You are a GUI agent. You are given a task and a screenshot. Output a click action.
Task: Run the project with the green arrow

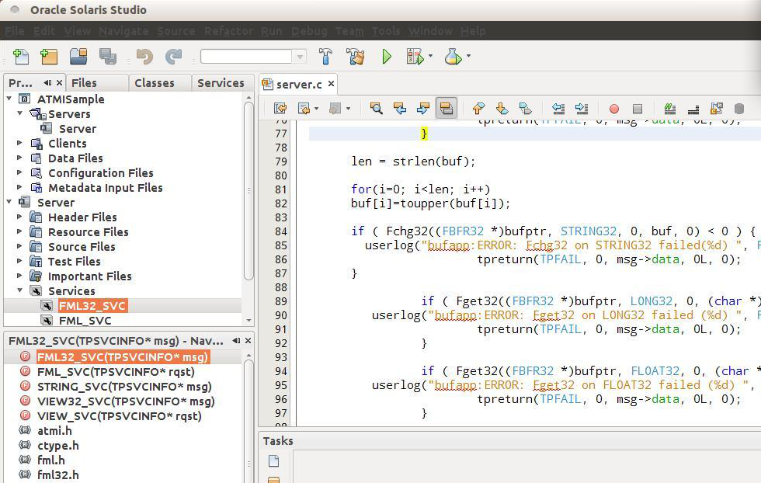pos(387,57)
